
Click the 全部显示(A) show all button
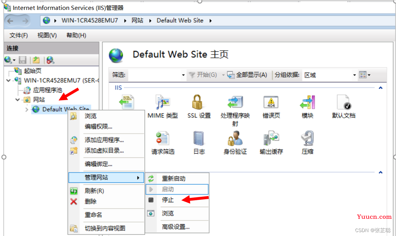(247, 75)
